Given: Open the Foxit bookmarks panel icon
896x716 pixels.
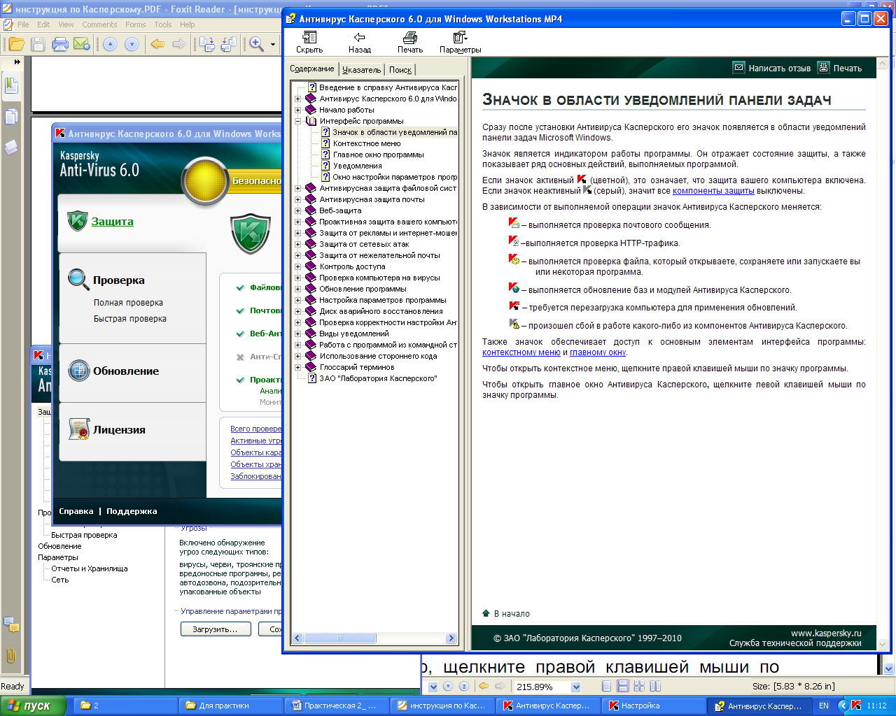Looking at the screenshot, I should 11,86.
